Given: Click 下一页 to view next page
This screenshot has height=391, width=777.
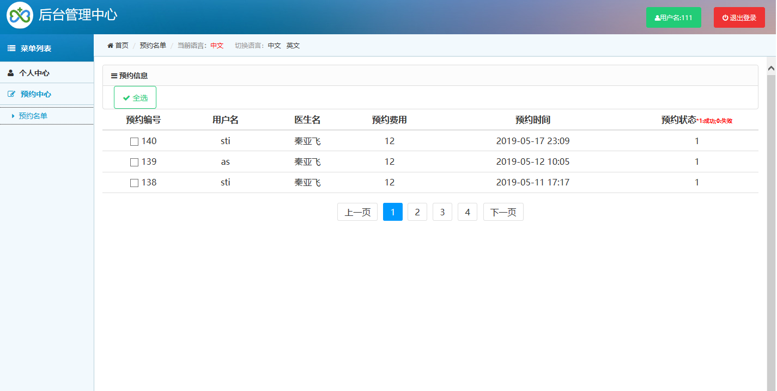Looking at the screenshot, I should click(503, 212).
